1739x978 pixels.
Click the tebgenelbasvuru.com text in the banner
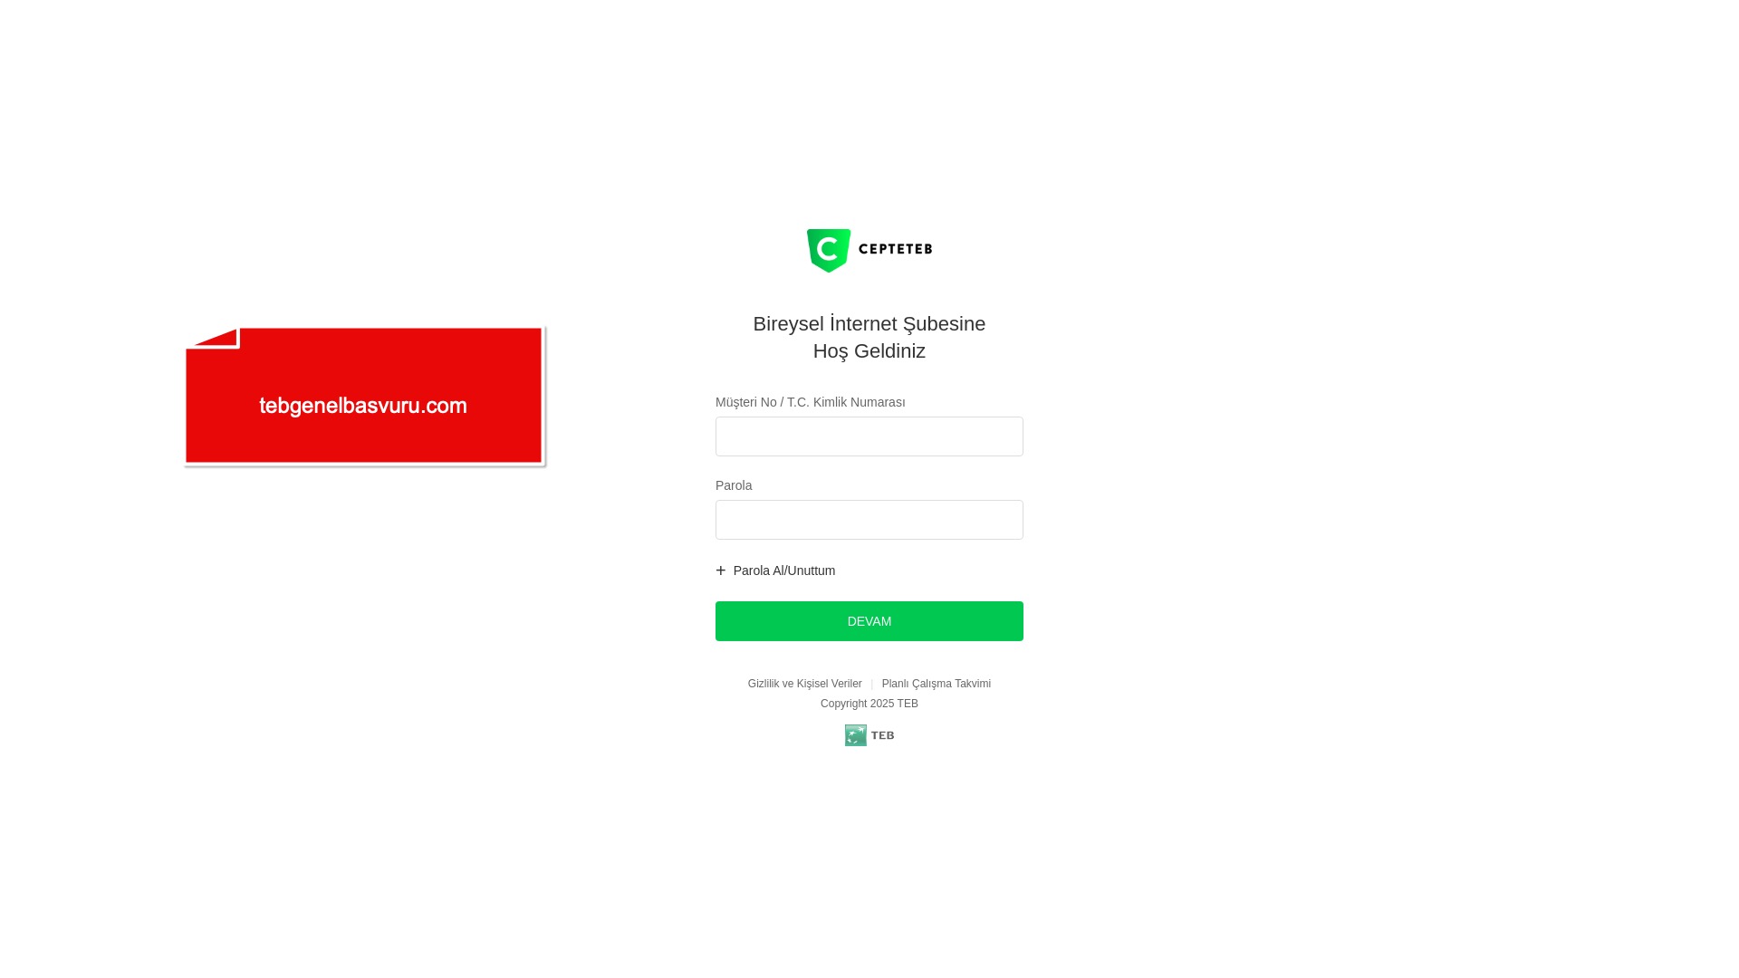363,406
